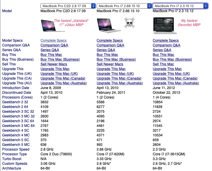
Task: Open Series Q&A link for C2D 2.8 model
Action: point(50,50)
